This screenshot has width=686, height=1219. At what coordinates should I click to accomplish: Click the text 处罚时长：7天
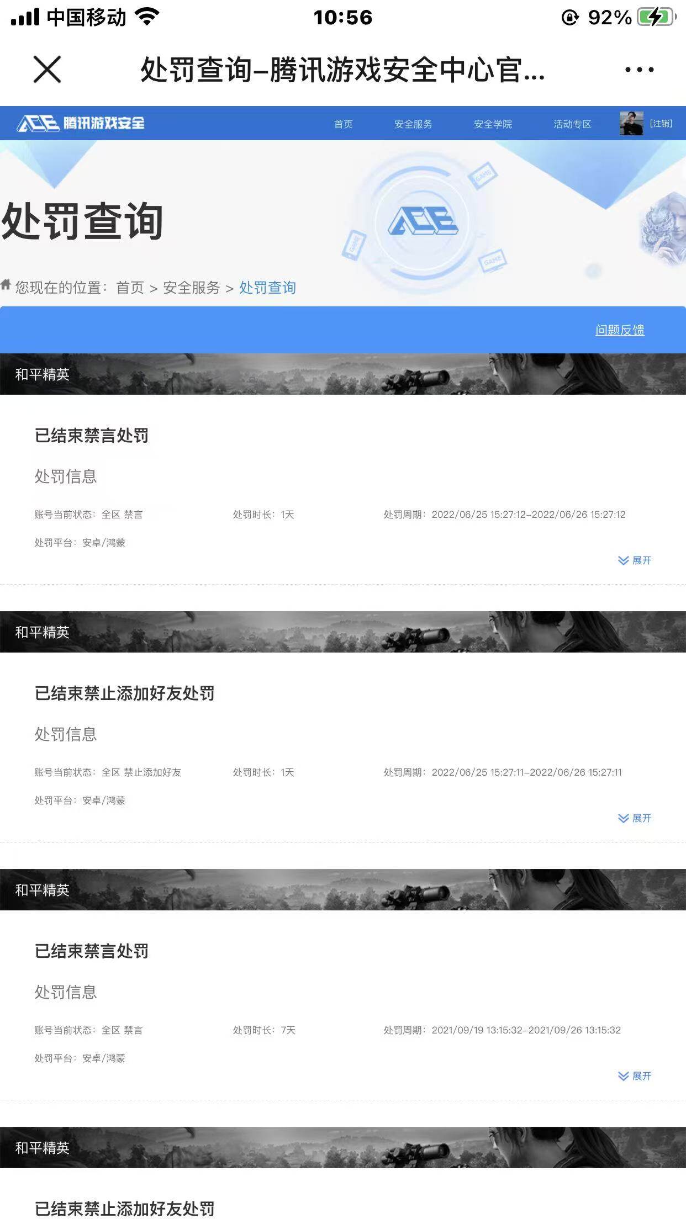click(x=264, y=1030)
